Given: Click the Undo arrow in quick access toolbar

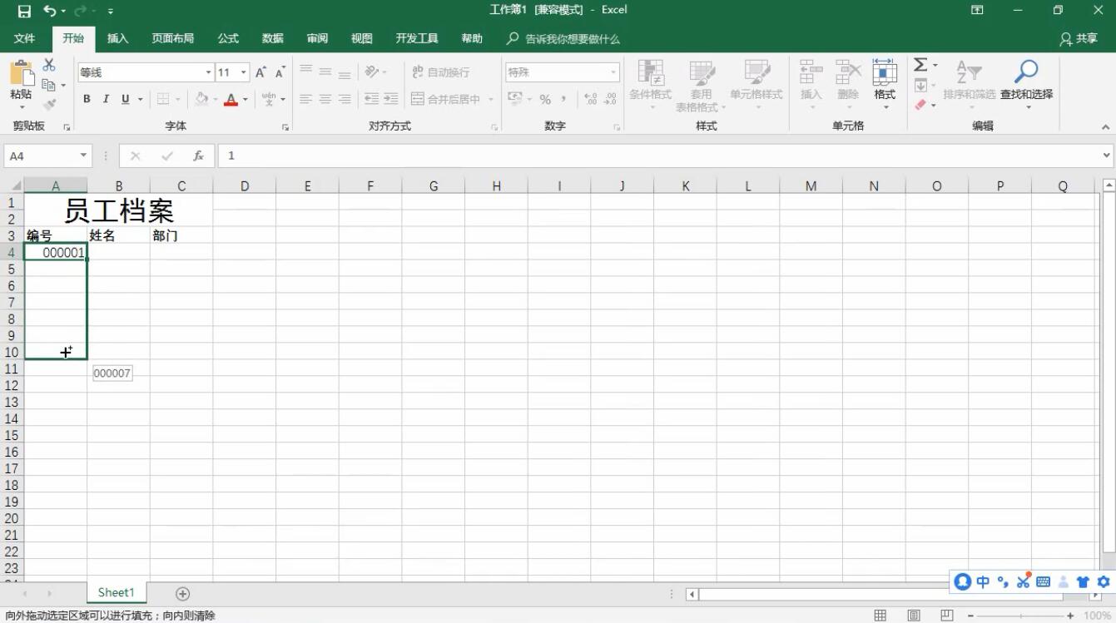Looking at the screenshot, I should (50, 11).
